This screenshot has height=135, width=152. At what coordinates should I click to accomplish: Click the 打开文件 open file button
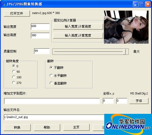[x=17, y=13]
